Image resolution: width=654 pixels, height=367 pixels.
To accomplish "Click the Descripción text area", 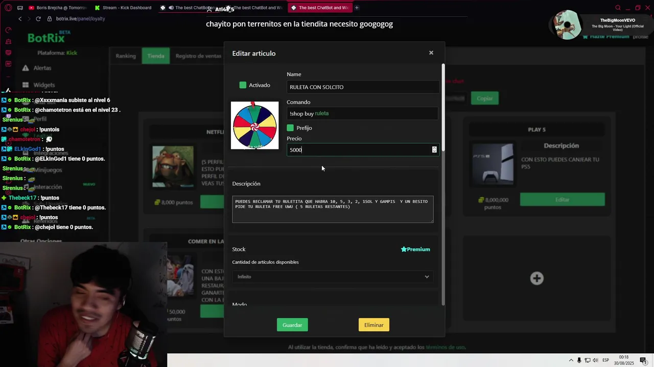I will [333, 209].
